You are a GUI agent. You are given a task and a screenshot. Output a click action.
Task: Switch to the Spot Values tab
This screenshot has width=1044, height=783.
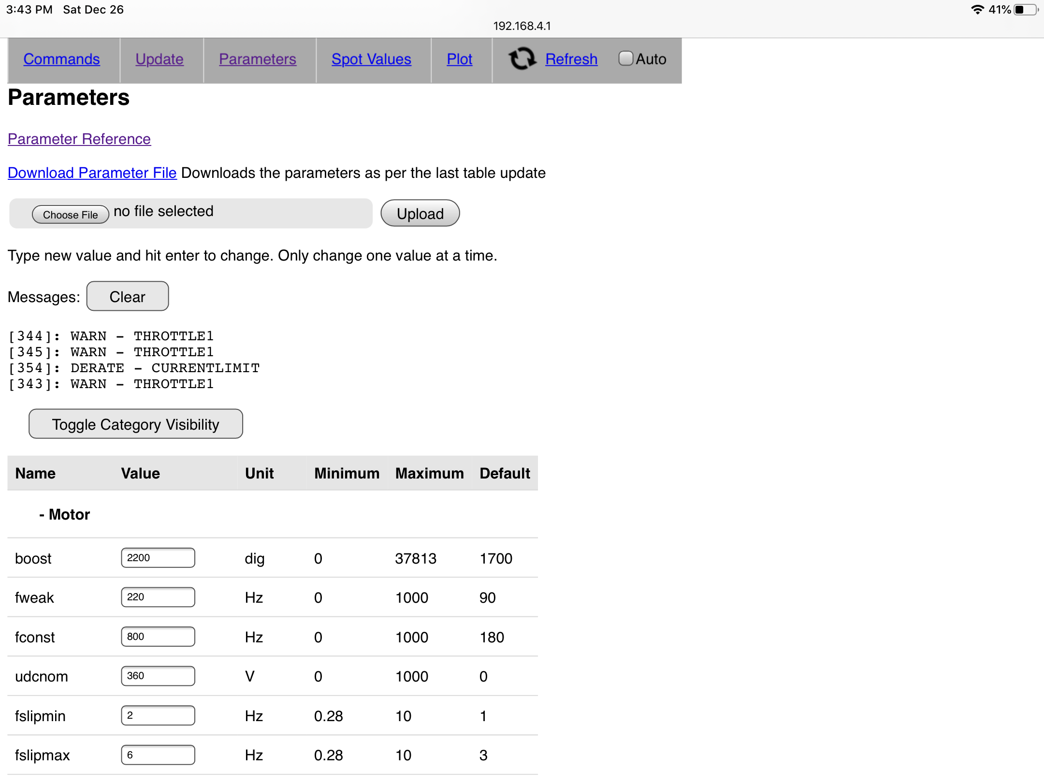(371, 59)
